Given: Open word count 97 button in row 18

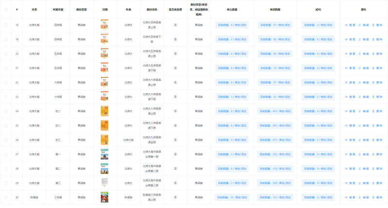Looking at the screenshot, I should (x=275, y=25).
